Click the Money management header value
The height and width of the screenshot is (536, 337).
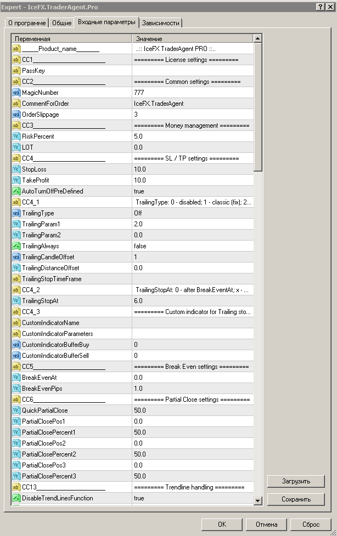[x=192, y=126]
